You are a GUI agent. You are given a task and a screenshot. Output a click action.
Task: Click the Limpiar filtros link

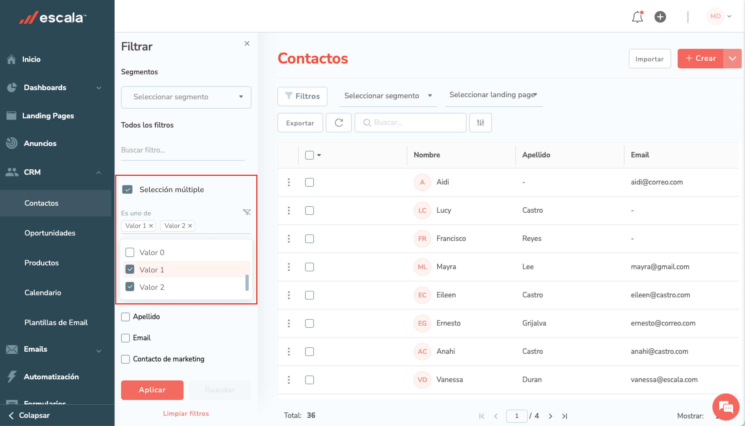coord(186,414)
